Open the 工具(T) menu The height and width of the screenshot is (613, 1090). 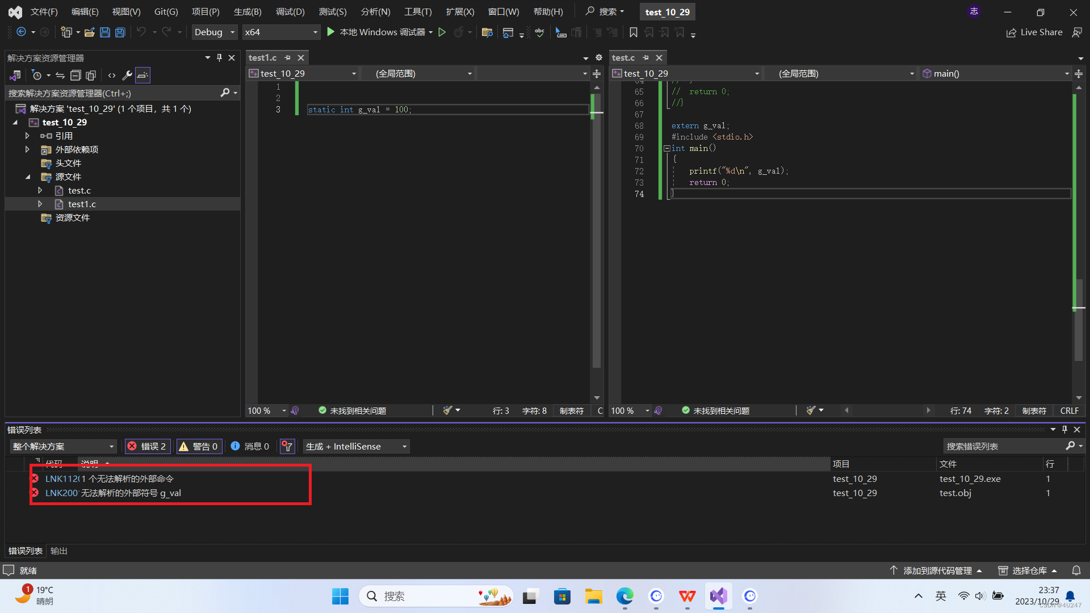tap(418, 12)
